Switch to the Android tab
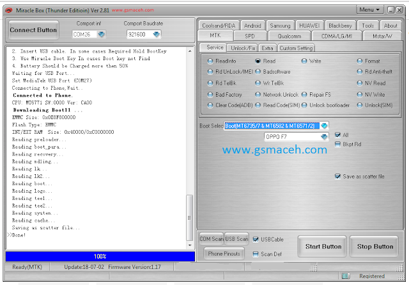 252,26
